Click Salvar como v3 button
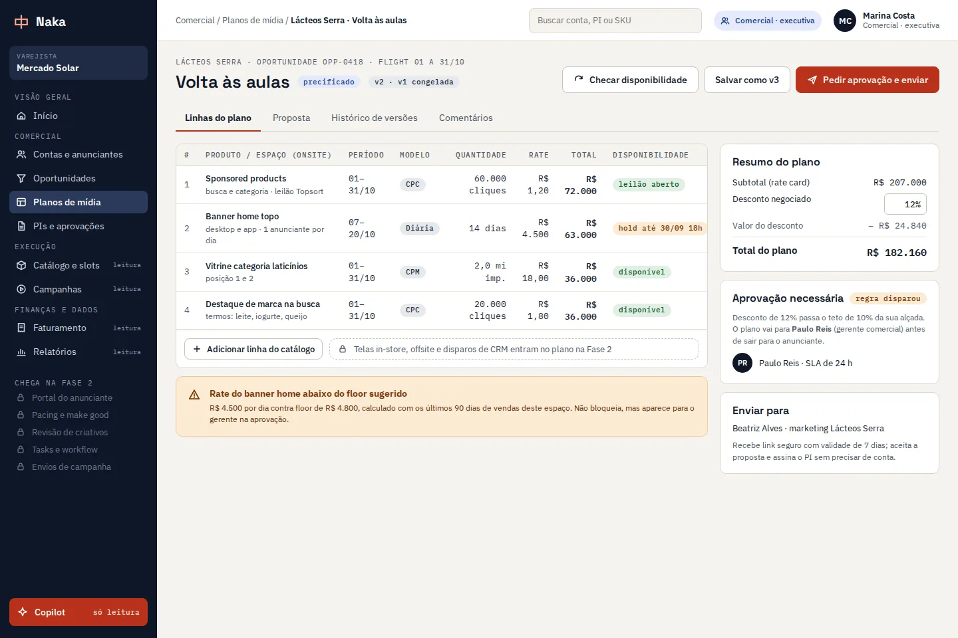958x638 pixels. [x=747, y=80]
